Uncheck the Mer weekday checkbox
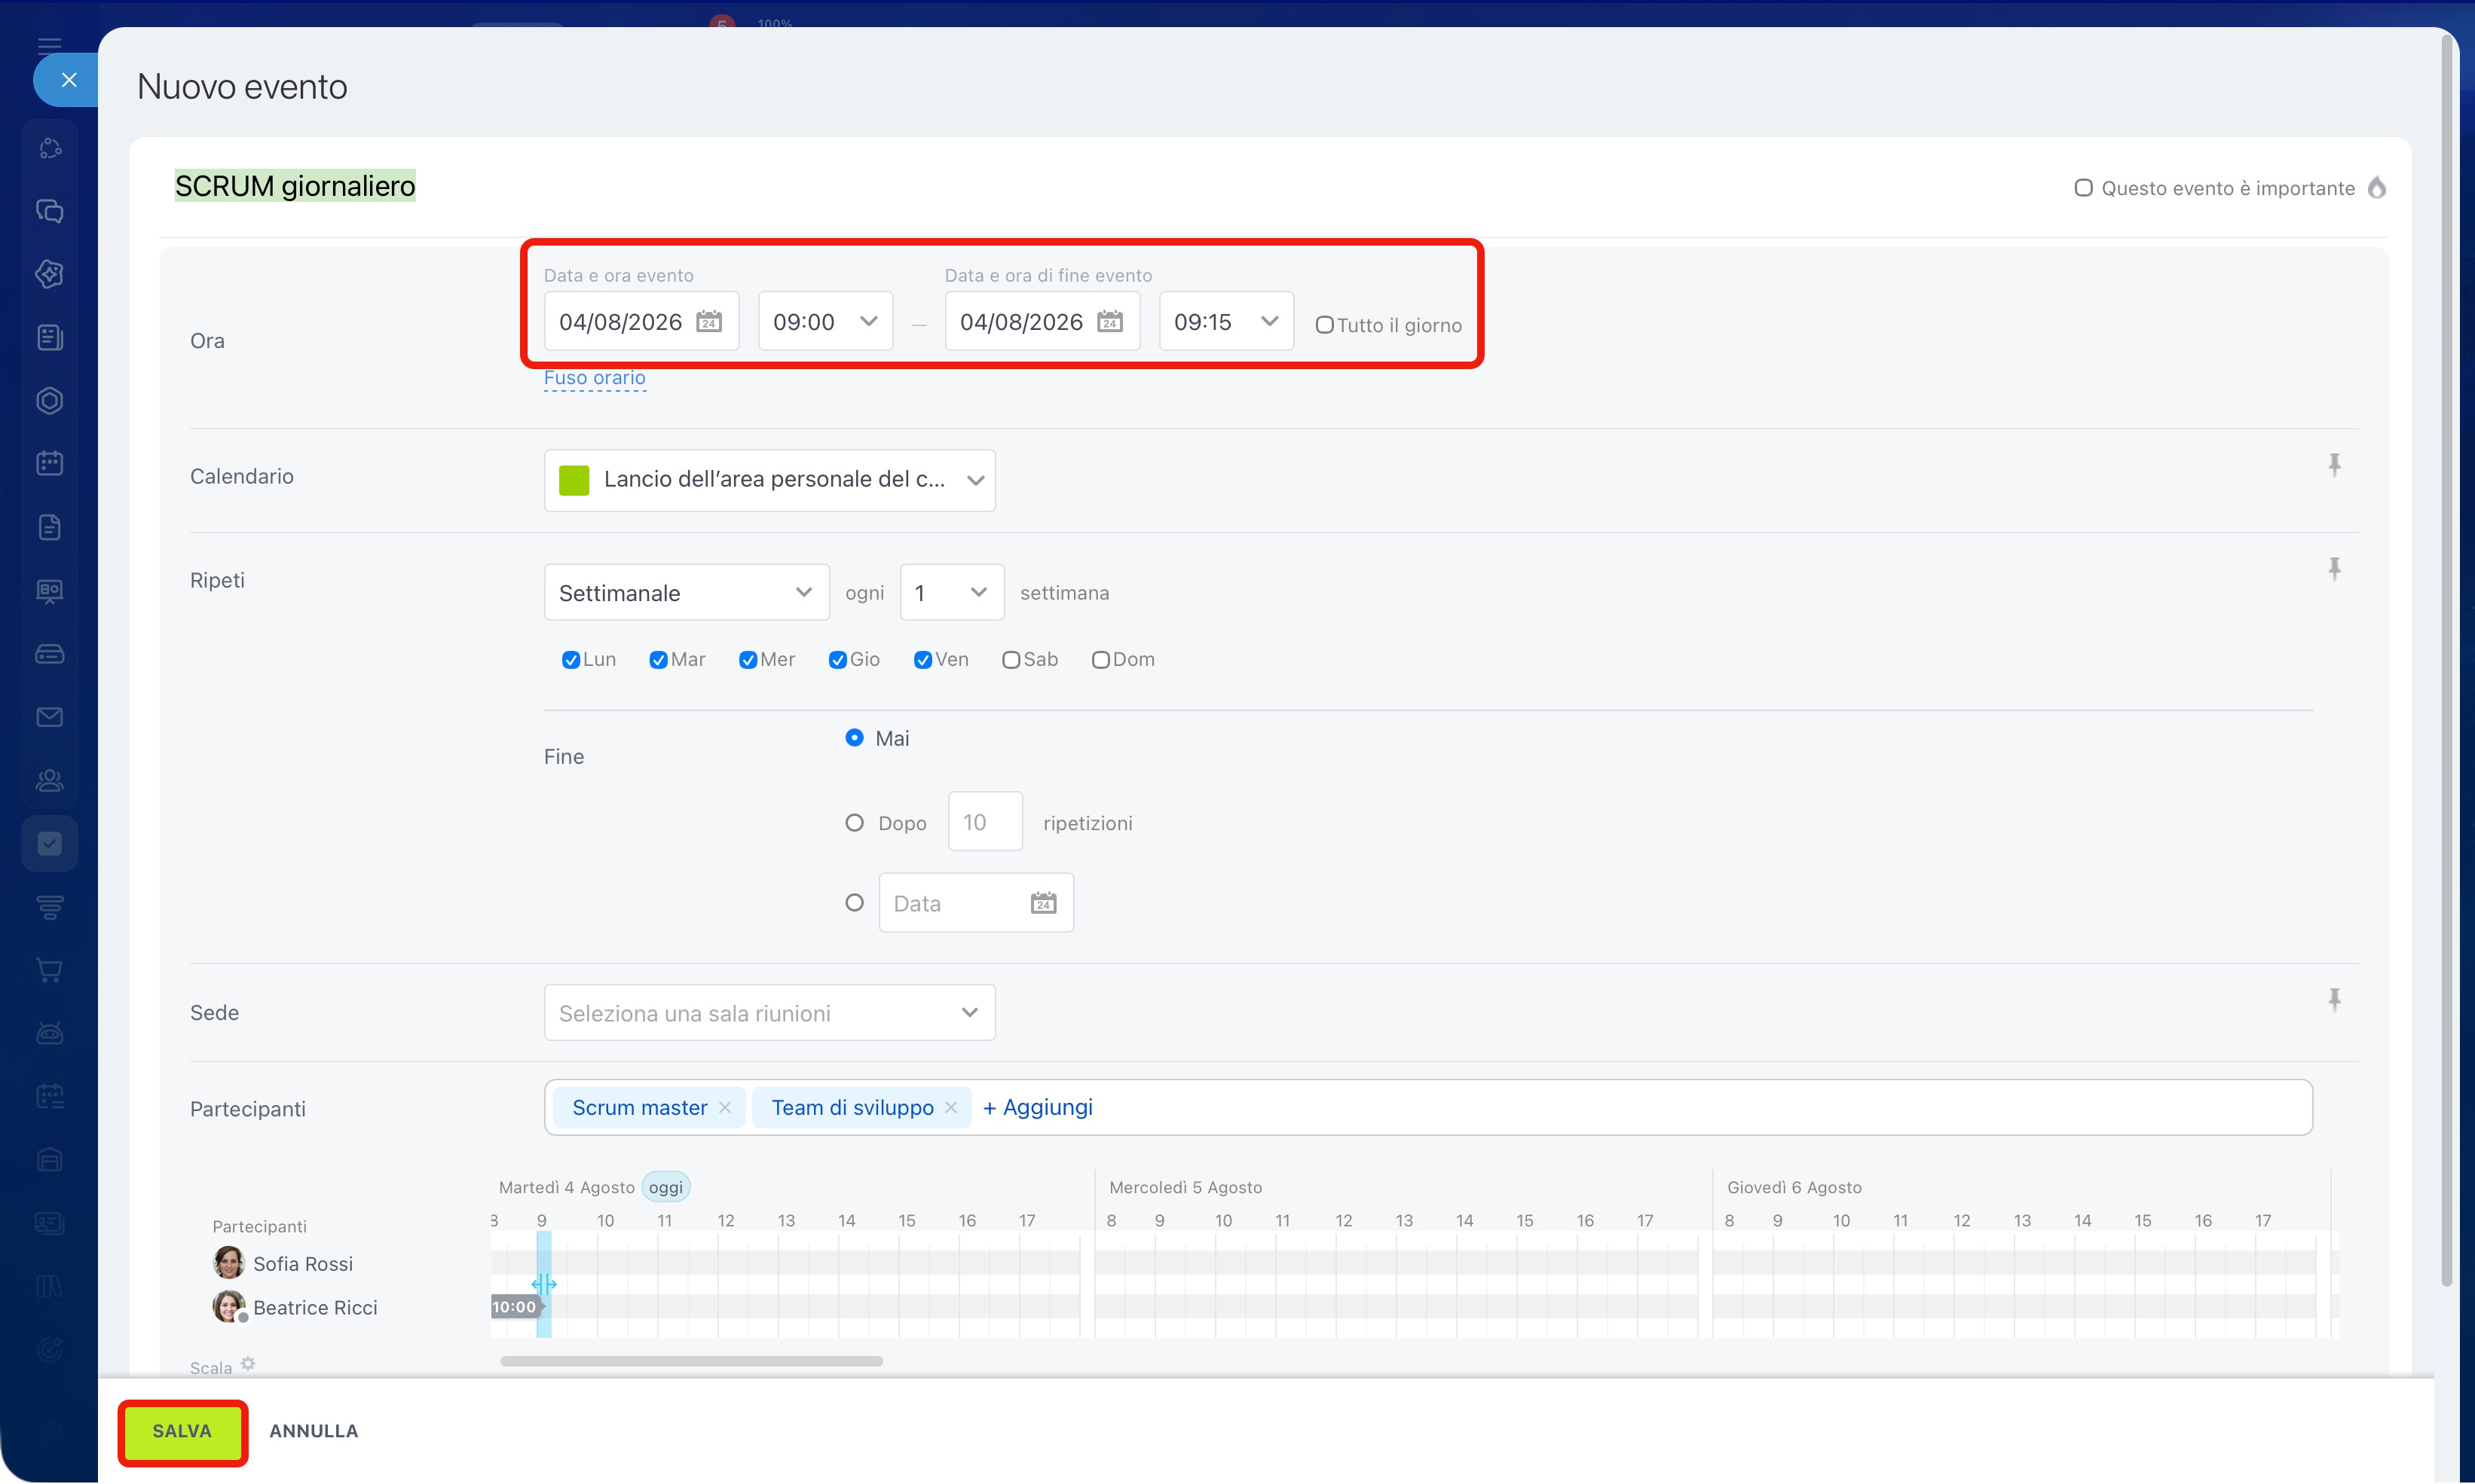 [x=748, y=660]
